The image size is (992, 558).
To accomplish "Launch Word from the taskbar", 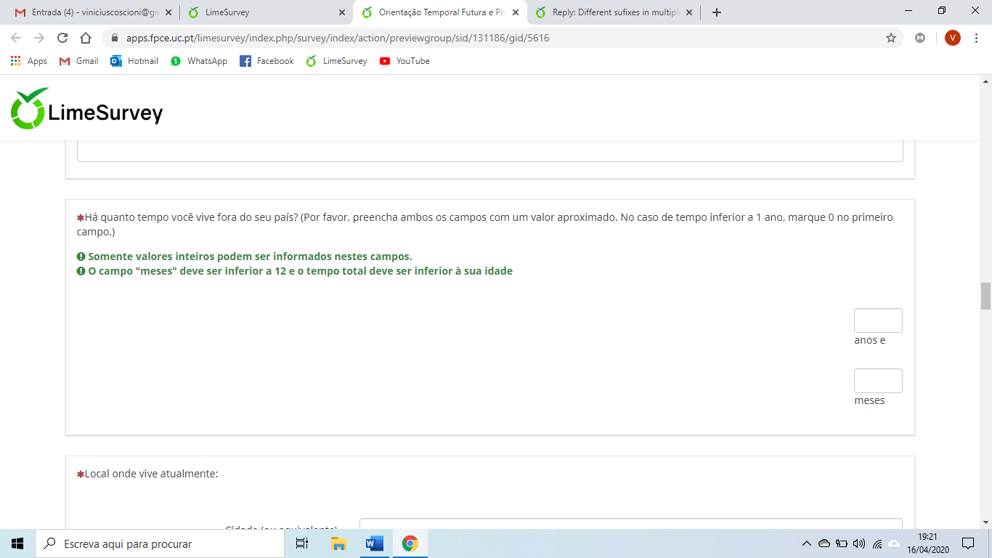I will pyautogui.click(x=375, y=543).
